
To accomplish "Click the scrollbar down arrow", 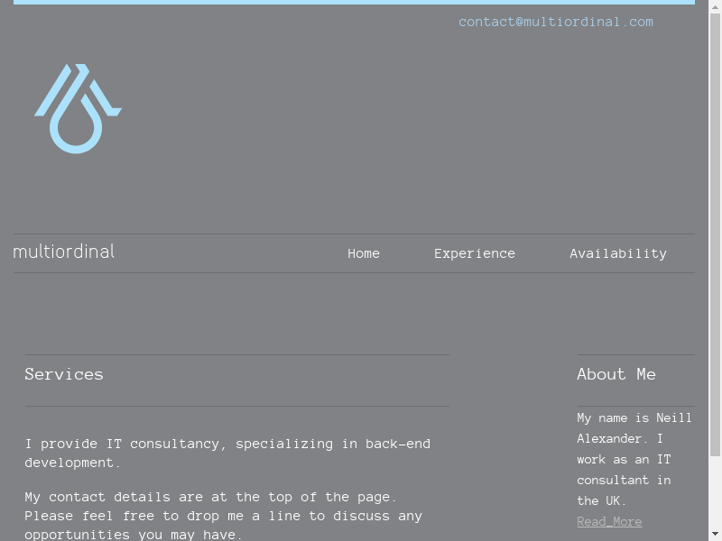I will (715, 534).
